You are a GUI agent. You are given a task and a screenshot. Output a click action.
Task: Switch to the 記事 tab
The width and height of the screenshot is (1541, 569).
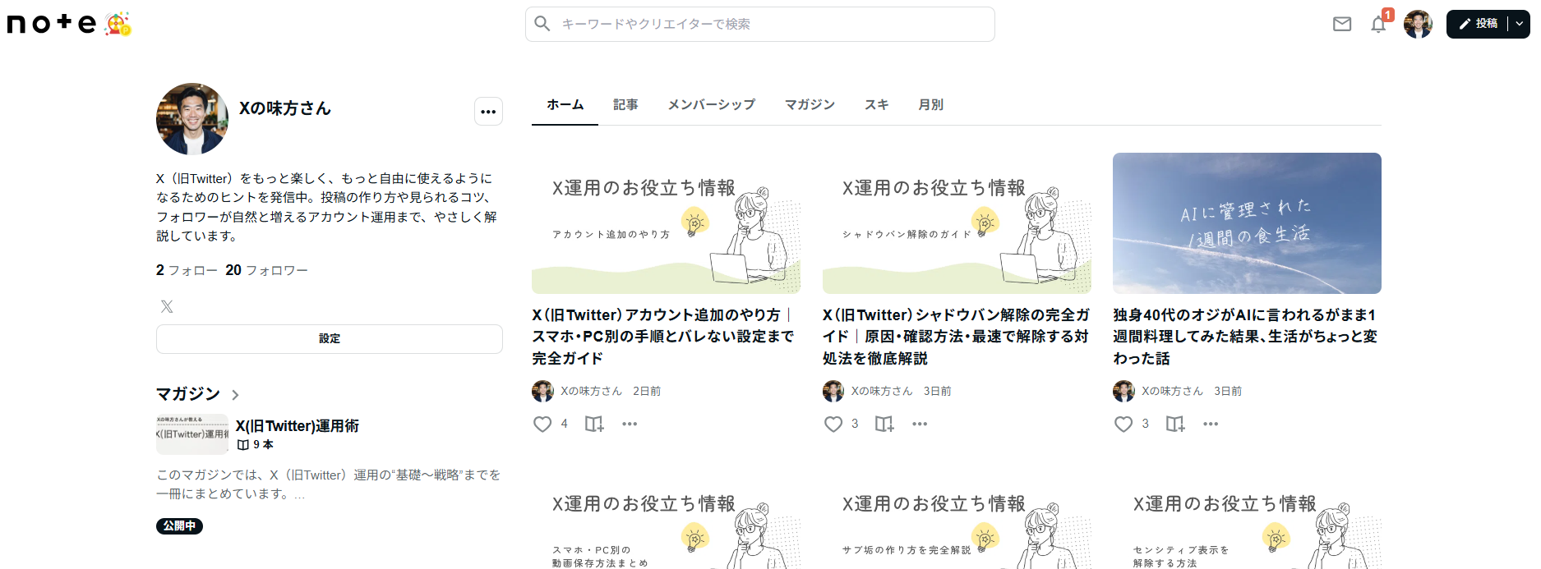(625, 105)
